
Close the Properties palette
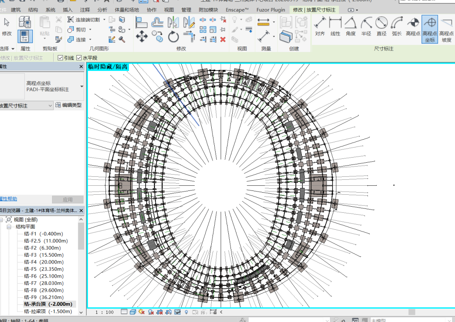coord(81,67)
